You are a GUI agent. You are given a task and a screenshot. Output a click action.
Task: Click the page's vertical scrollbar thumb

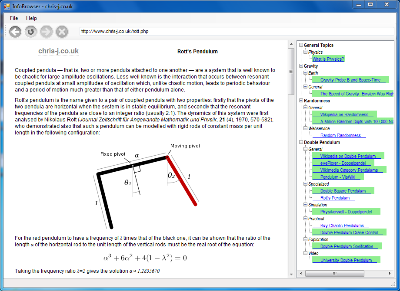[x=291, y=72]
